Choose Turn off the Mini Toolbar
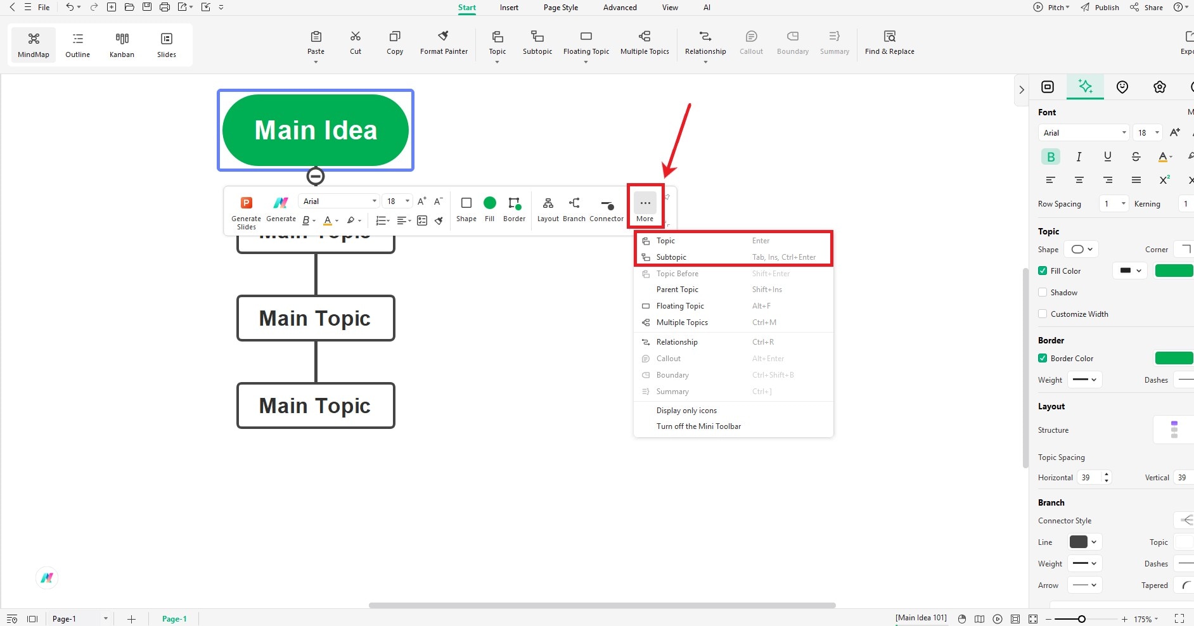The height and width of the screenshot is (626, 1194). (x=733, y=426)
